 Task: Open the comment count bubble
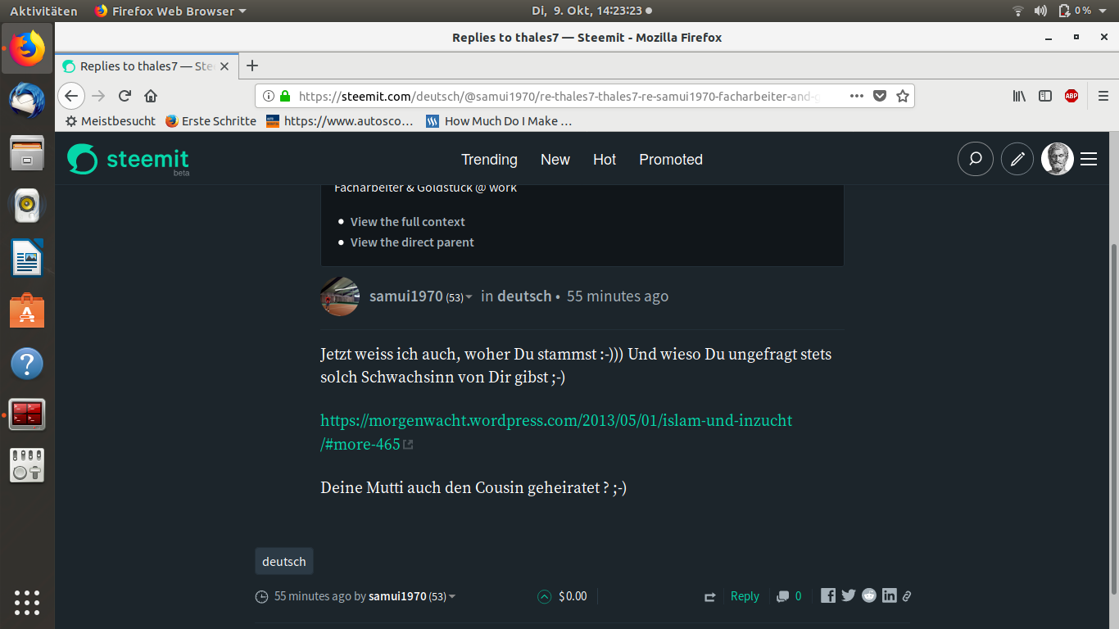pos(790,596)
